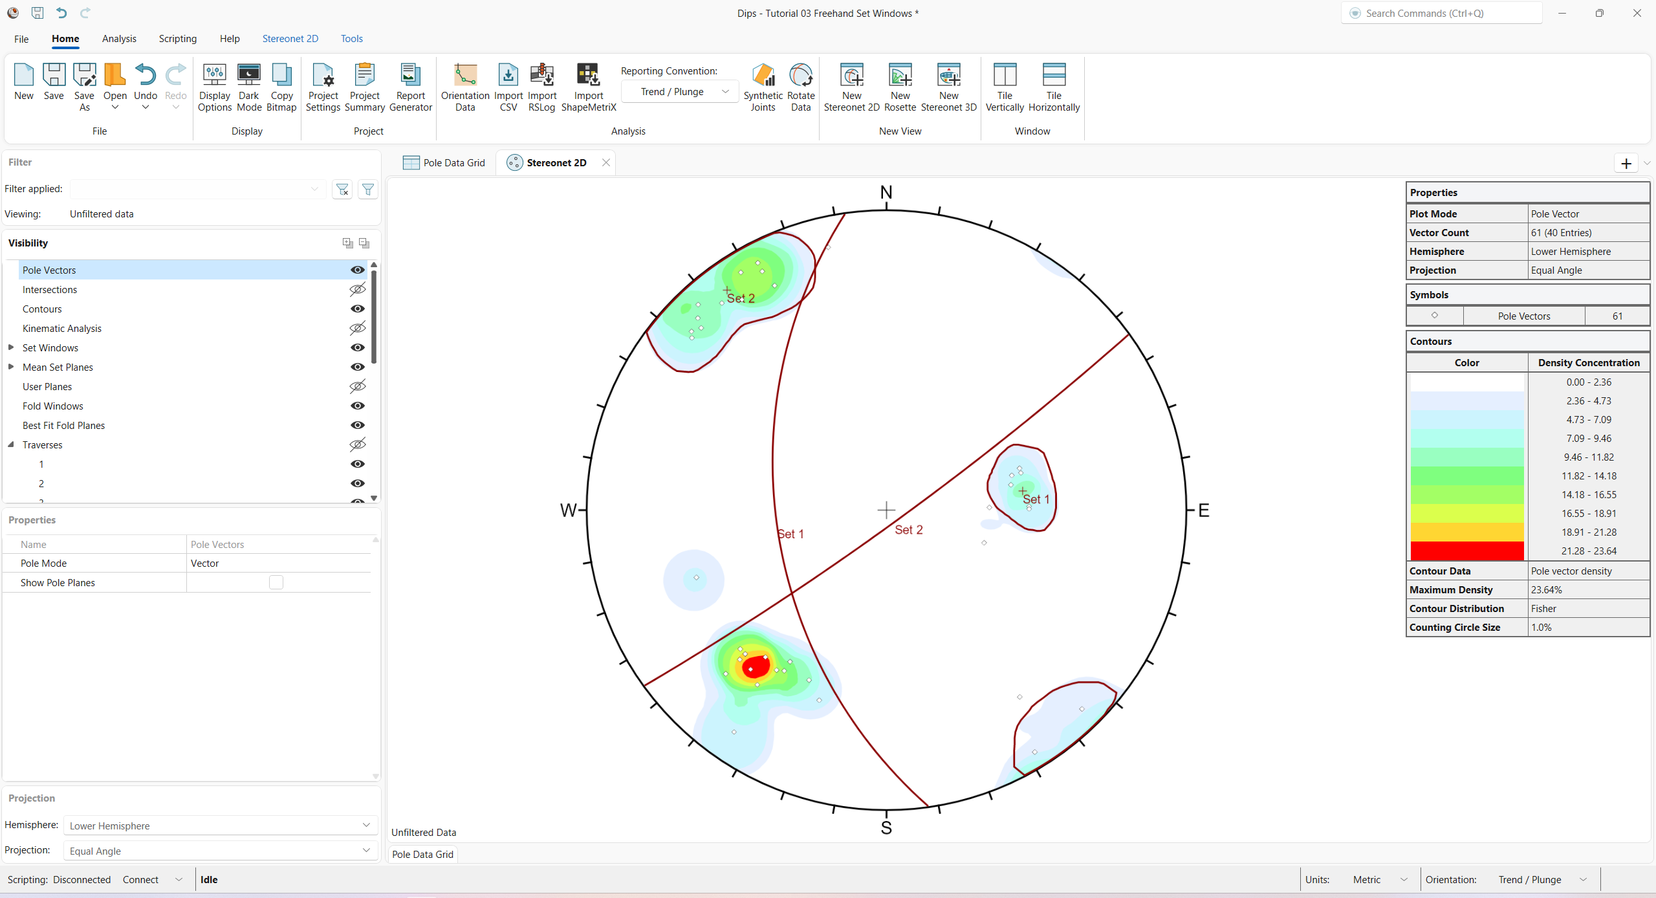Image resolution: width=1656 pixels, height=898 pixels.
Task: Show the Intersections overlay
Action: (x=357, y=289)
